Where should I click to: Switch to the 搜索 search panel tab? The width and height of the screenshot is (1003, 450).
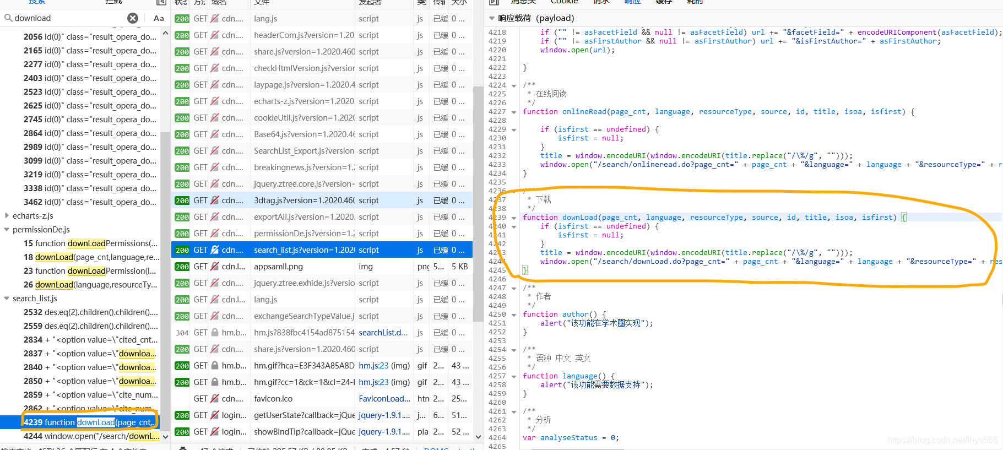click(x=37, y=2)
